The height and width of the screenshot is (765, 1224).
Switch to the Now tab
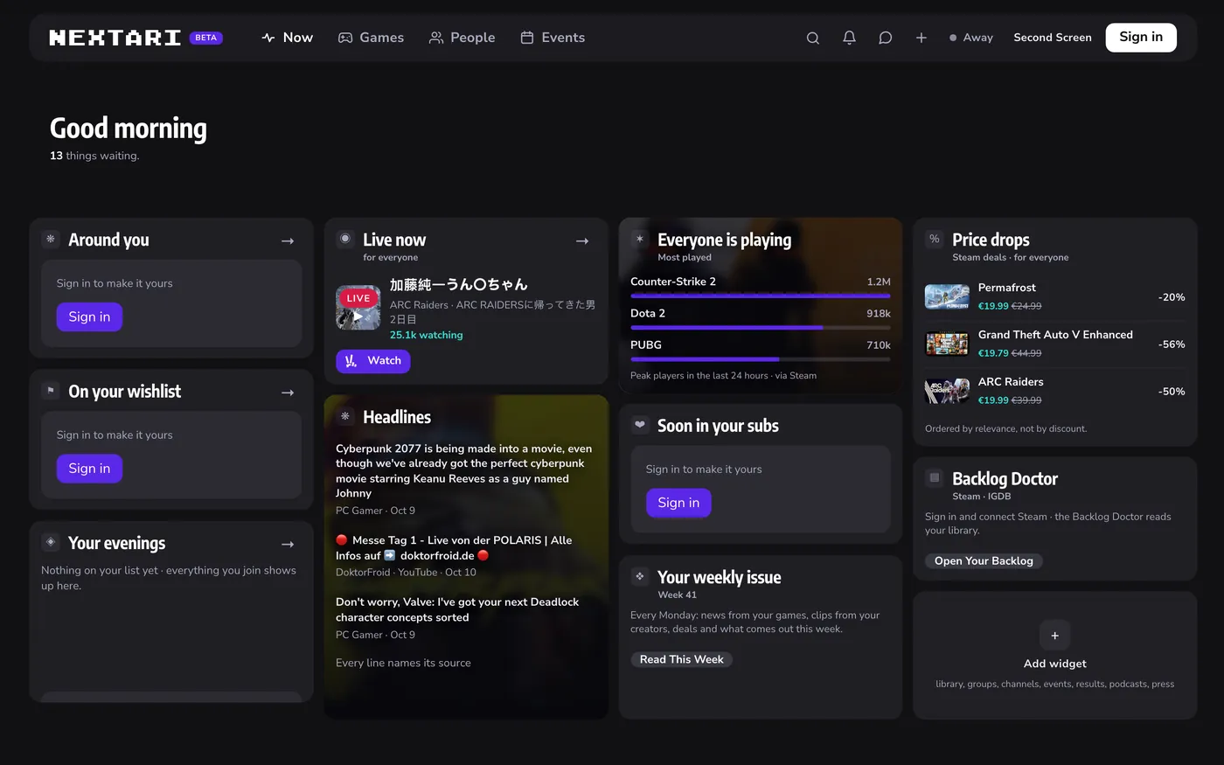pos(287,38)
